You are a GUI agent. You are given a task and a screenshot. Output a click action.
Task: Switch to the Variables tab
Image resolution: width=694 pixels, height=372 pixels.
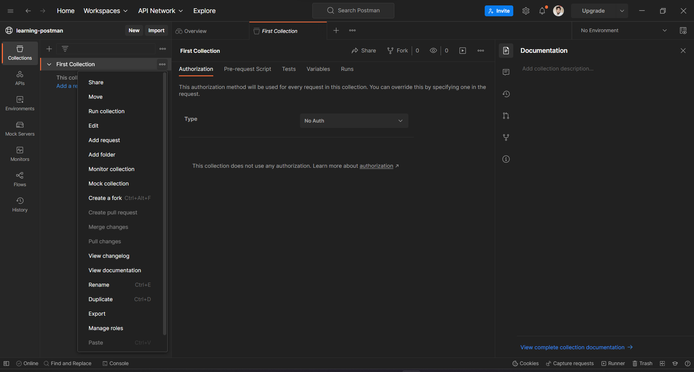[x=318, y=69]
